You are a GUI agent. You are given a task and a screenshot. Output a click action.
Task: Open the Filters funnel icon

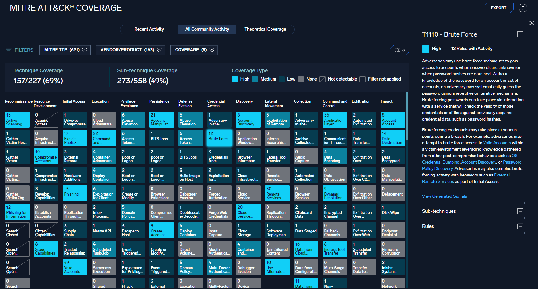point(8,50)
